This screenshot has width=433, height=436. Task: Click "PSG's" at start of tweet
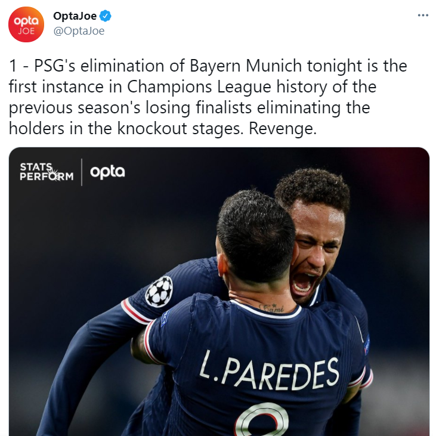coord(54,66)
